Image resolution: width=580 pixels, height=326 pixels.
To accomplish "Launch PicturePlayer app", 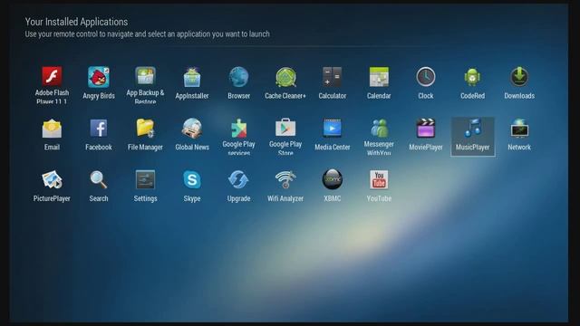I will coord(52,187).
